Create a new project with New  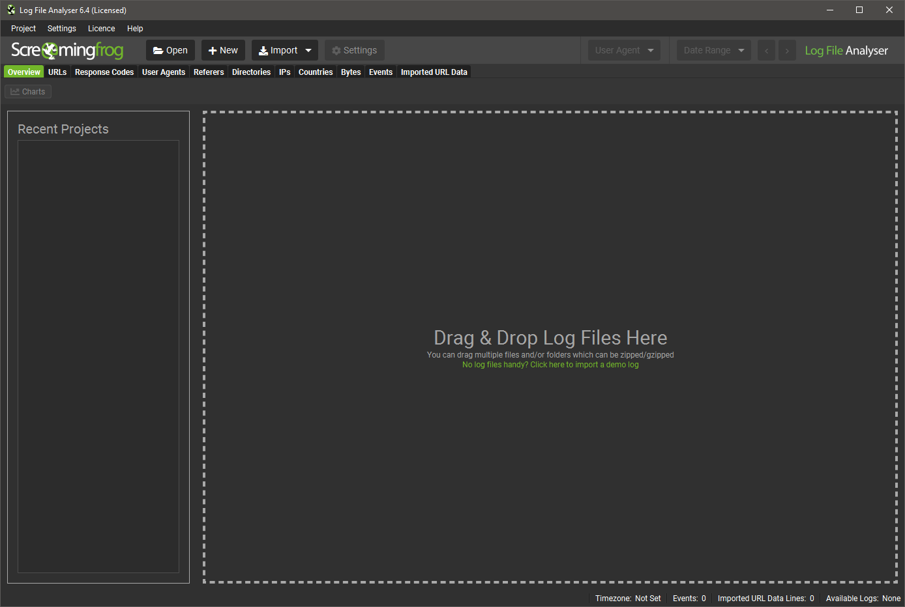(223, 50)
